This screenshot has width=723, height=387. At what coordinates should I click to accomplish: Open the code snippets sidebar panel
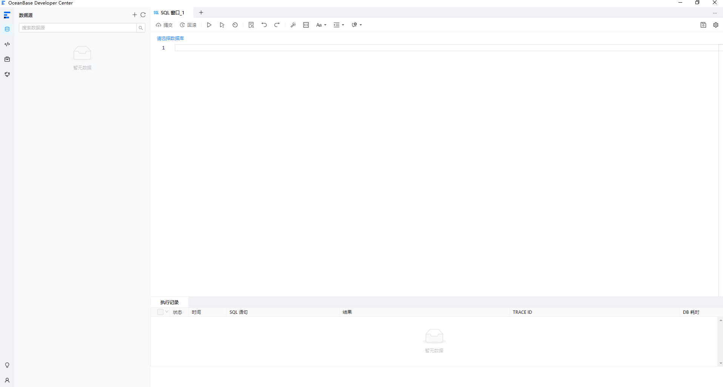coord(7,44)
